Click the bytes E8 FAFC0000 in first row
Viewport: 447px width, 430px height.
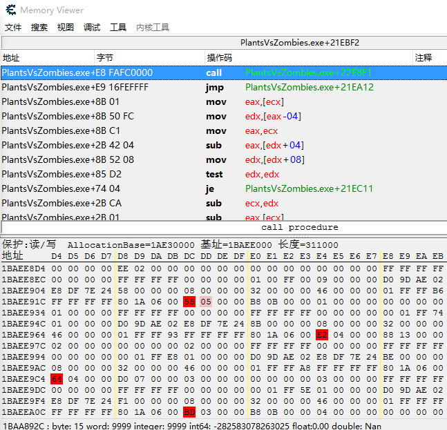124,73
